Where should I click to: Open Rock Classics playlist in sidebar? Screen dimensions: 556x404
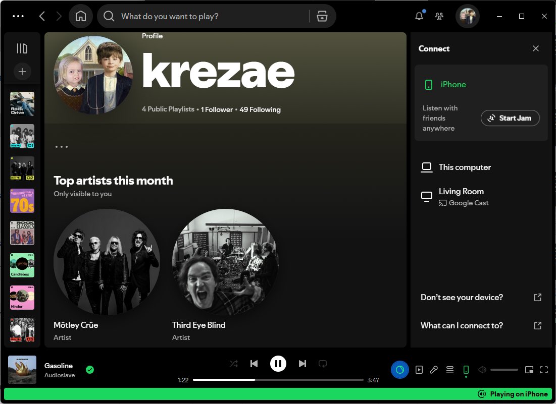(x=22, y=233)
